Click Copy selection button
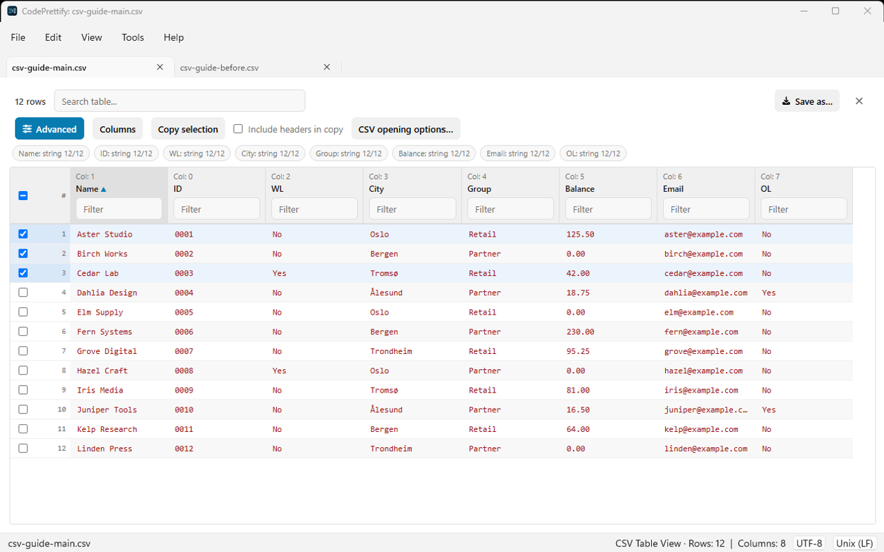Viewport: 884px width, 552px height. click(188, 129)
